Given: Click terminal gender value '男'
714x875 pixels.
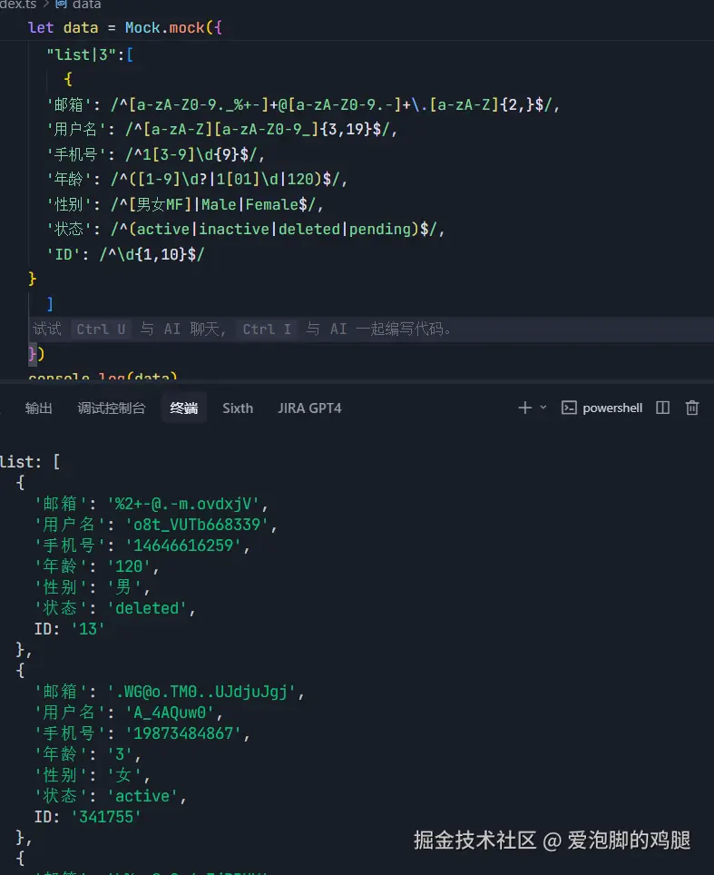Looking at the screenshot, I should (x=124, y=587).
